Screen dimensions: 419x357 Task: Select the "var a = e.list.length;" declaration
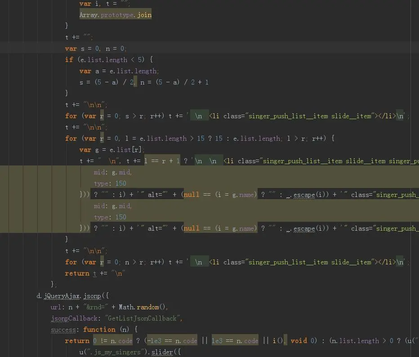pyautogui.click(x=119, y=71)
